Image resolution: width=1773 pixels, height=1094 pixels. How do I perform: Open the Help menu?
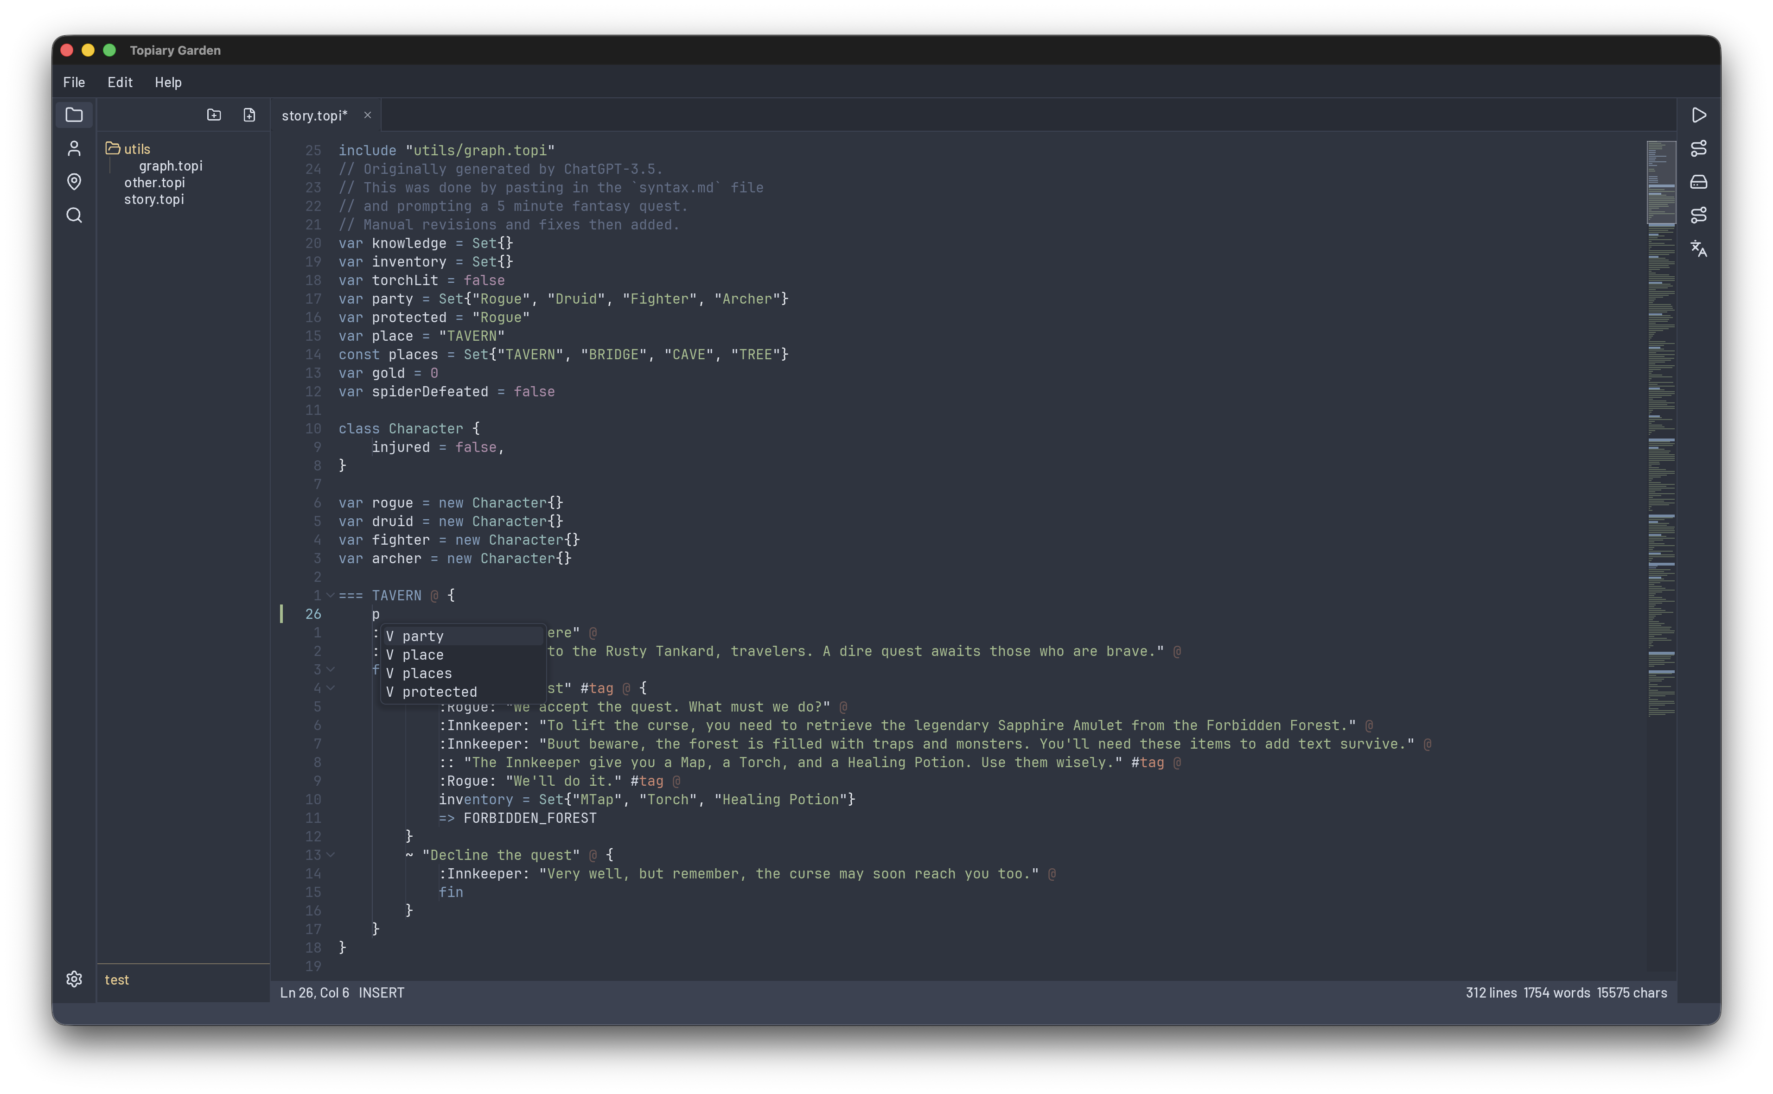168,83
